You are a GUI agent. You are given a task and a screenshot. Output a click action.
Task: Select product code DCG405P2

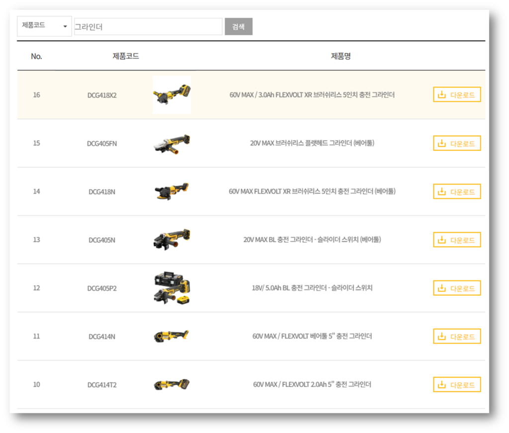click(102, 288)
